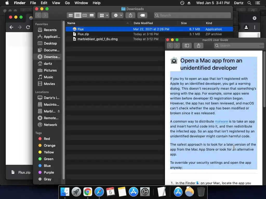This screenshot has height=199, width=266.
Task: Open dartz home folder in sidebar
Action: (x=47, y=64)
